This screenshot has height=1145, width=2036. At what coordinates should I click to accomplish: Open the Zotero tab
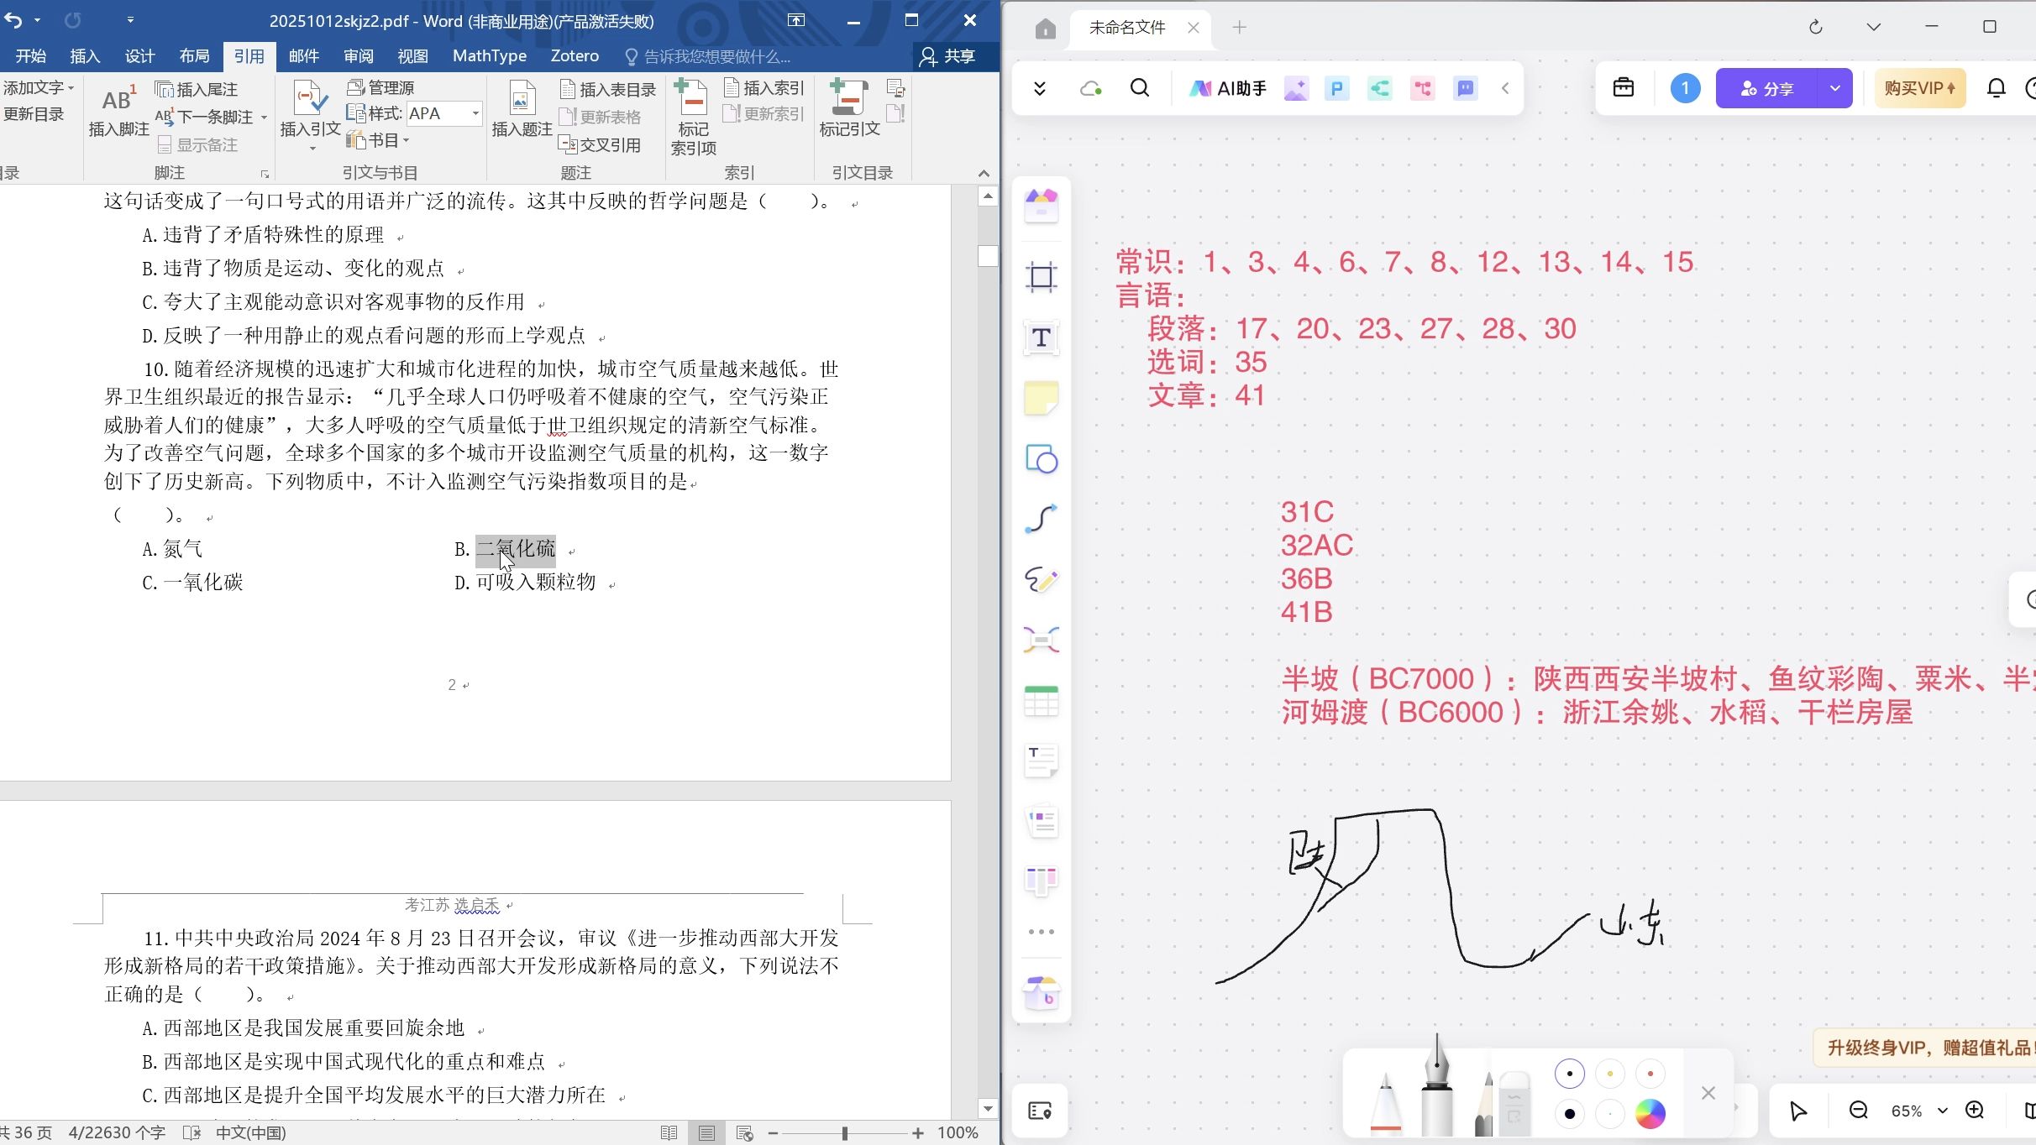coord(575,56)
